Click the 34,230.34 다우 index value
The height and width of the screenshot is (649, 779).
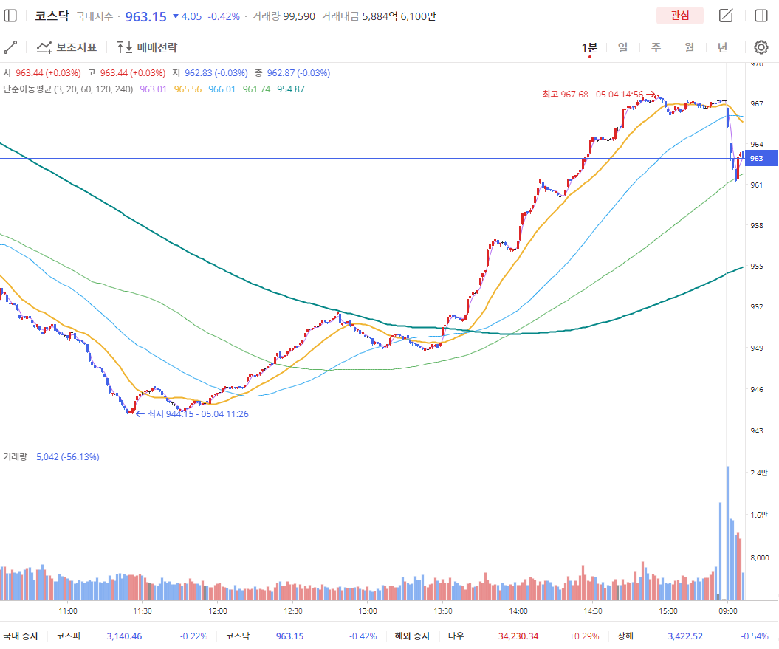tap(518, 636)
